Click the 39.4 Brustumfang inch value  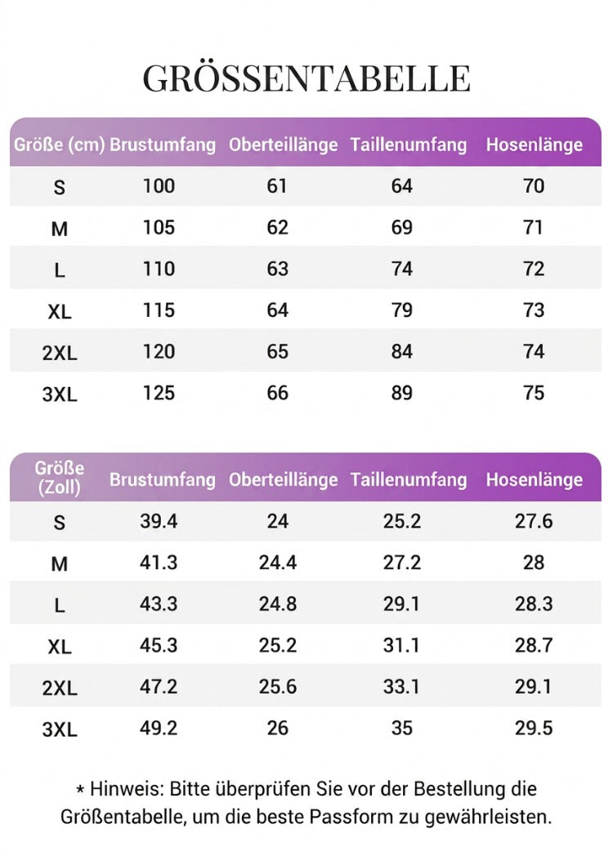pos(159,521)
